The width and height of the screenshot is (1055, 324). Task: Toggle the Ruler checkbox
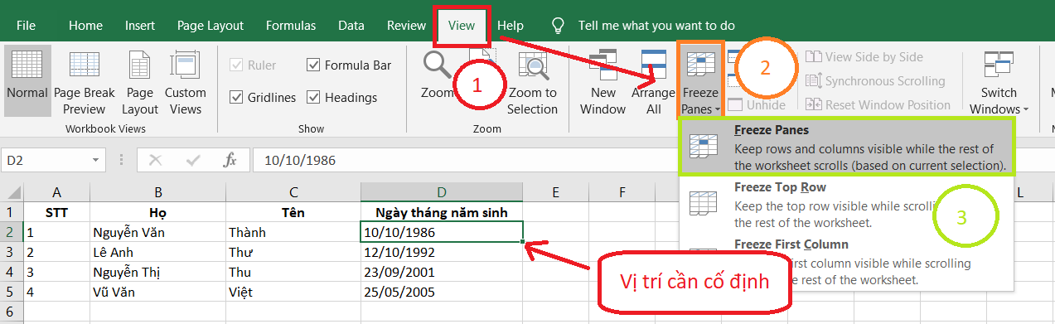pos(235,65)
